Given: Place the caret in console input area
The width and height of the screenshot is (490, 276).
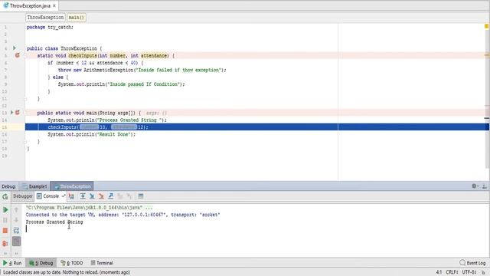Looking at the screenshot, I should pos(26,228).
